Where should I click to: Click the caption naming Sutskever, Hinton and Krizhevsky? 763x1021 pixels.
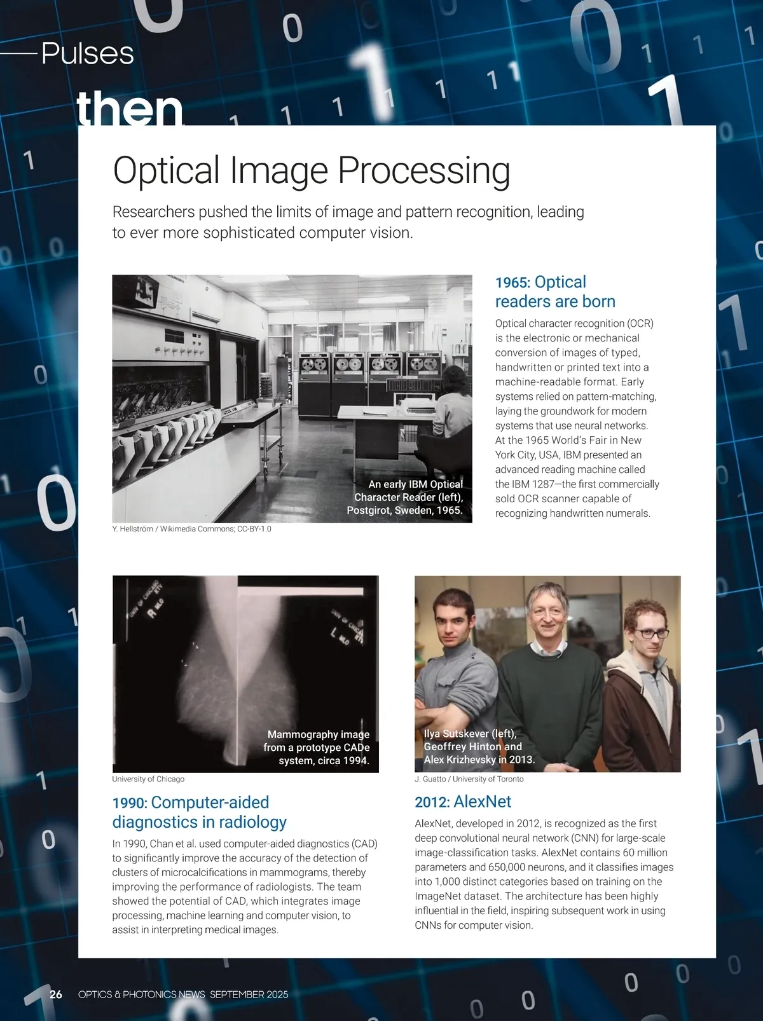tap(479, 746)
